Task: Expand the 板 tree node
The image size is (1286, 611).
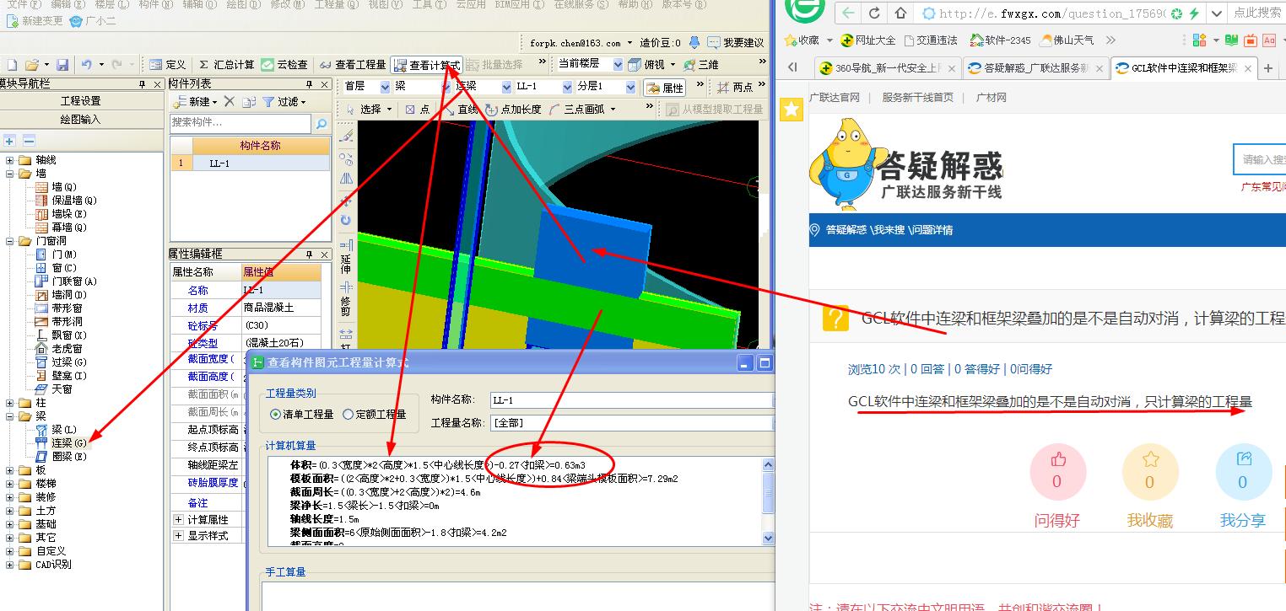Action: pos(10,470)
